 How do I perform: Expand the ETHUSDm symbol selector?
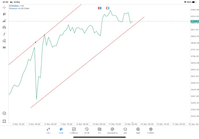pyautogui.click(x=15, y=6)
